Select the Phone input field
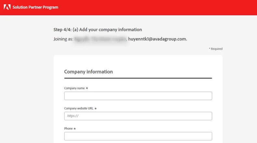The image size is (257, 143). (138, 136)
